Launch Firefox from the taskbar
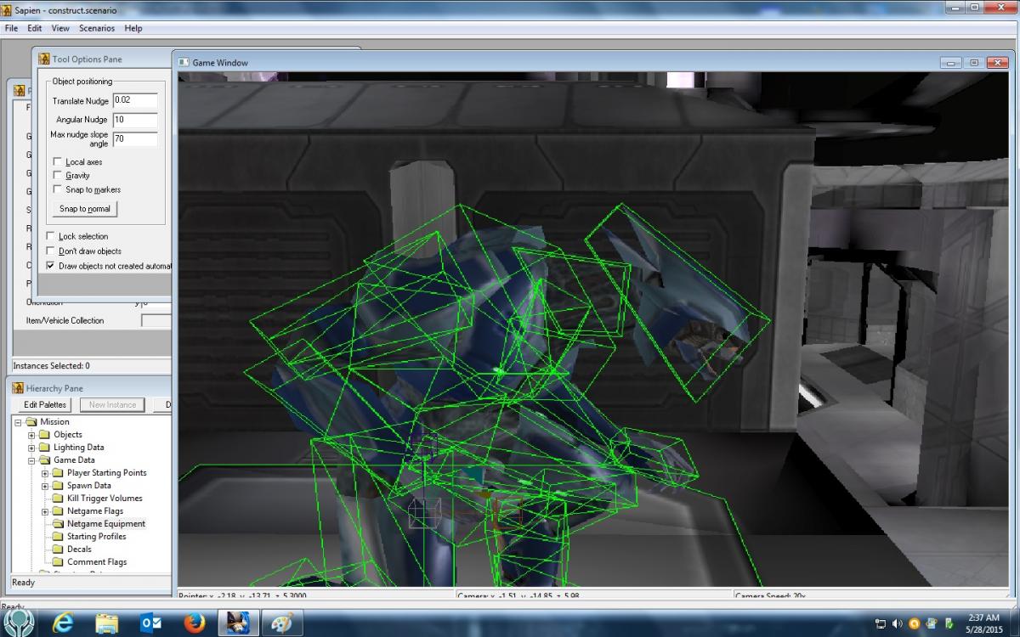The image size is (1020, 637). coord(195,623)
